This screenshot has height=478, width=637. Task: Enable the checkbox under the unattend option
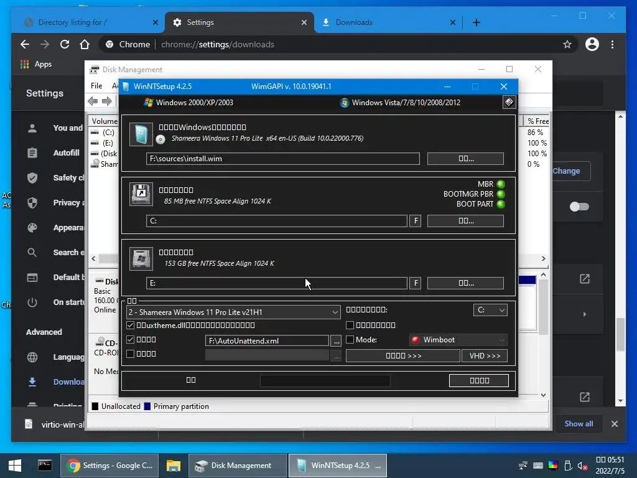[131, 354]
